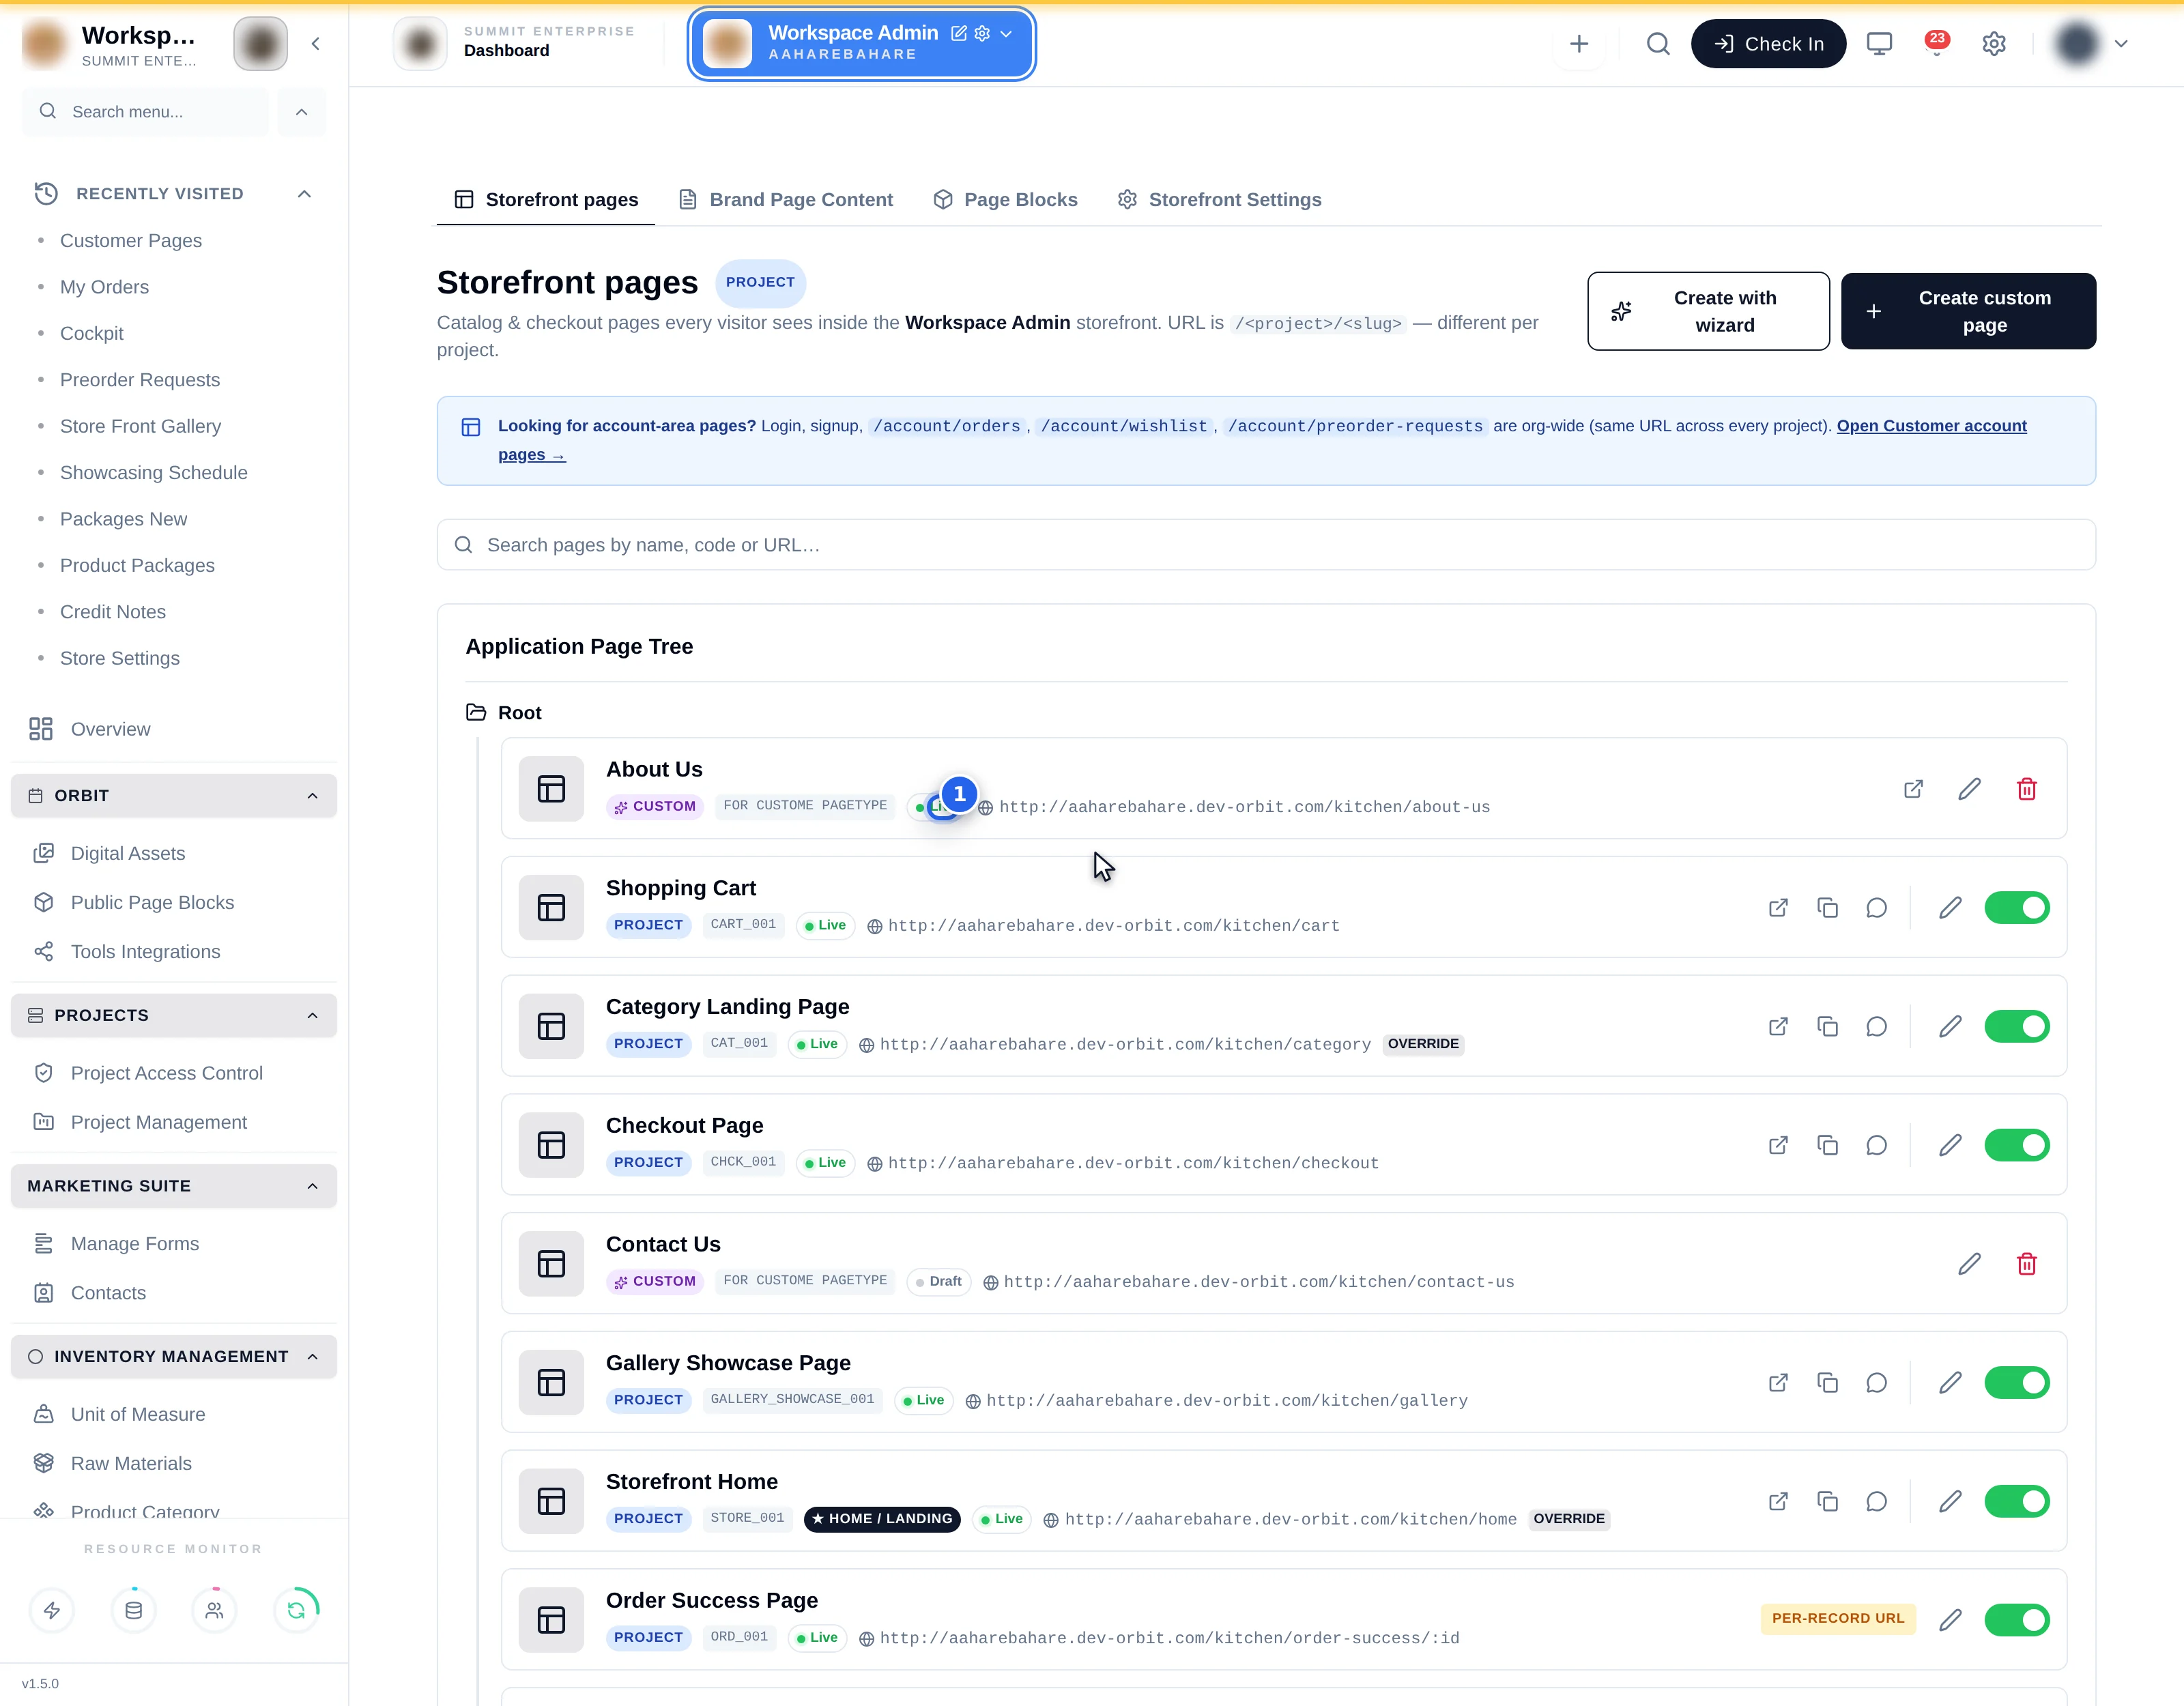Open the lightning resource monitor icon
Screen dimensions: 2184x1706
tap(52, 1610)
